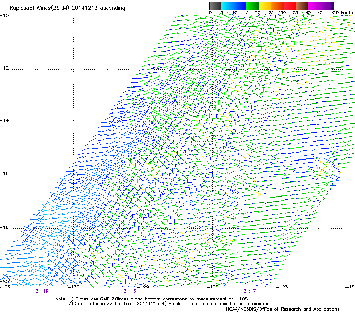This screenshot has width=355, height=312.
Task: Click the '-12' latitude axis label
Action: [4, 68]
